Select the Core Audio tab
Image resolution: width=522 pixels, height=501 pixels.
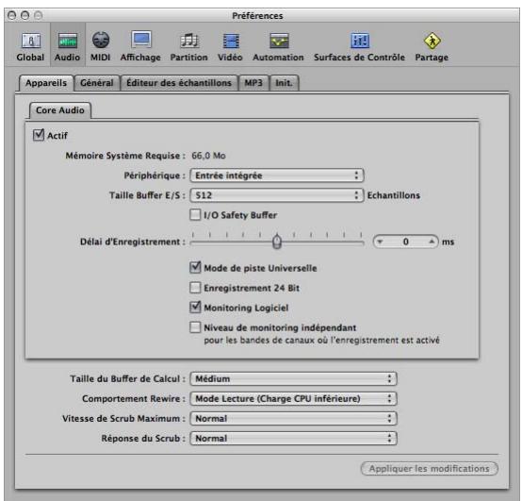(60, 110)
